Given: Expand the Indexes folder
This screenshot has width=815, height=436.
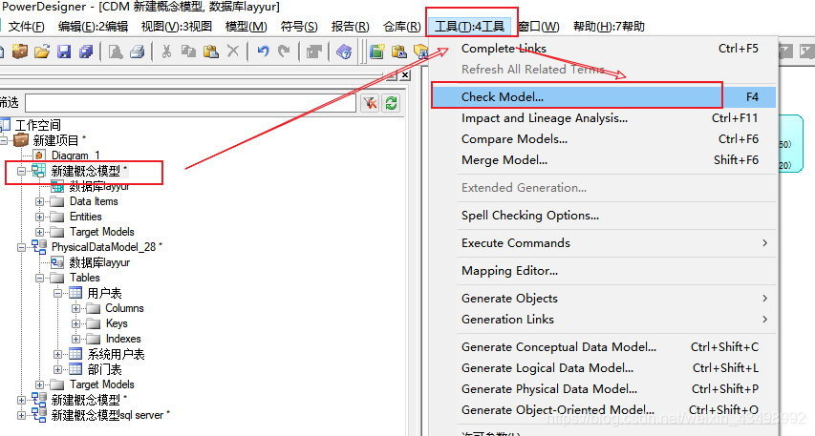Looking at the screenshot, I should click(75, 339).
